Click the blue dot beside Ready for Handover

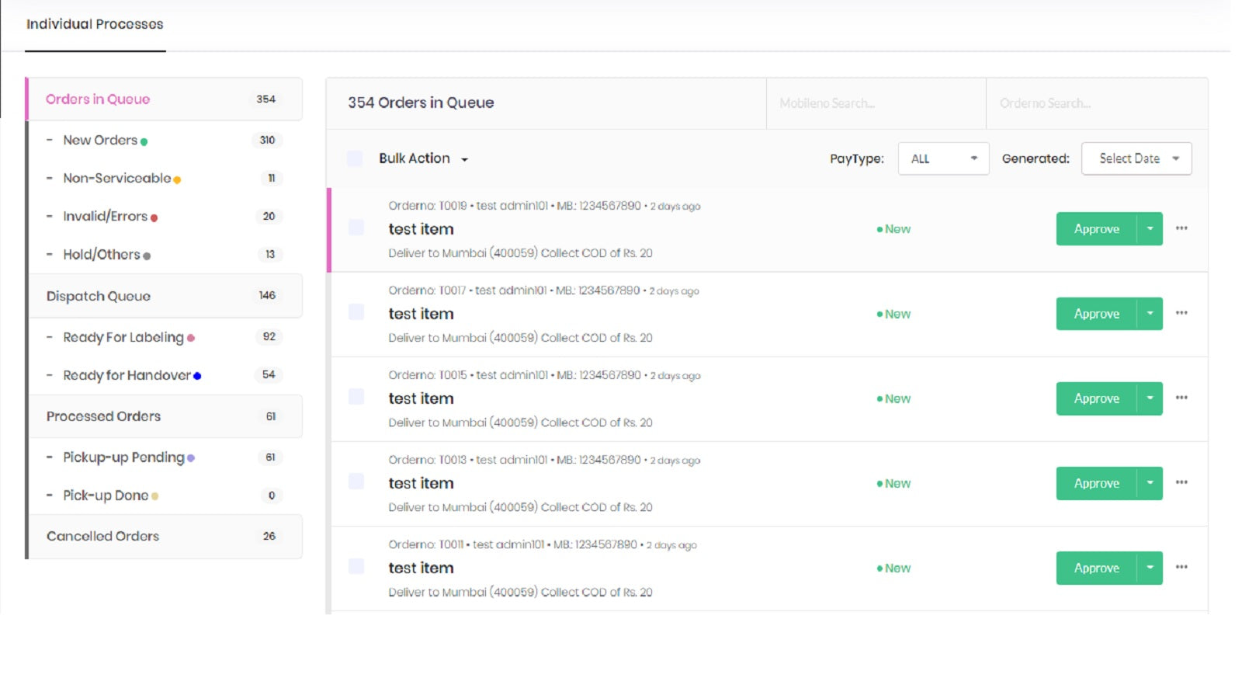[x=197, y=376]
